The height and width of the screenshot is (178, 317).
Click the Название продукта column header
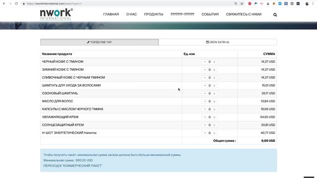point(57,54)
